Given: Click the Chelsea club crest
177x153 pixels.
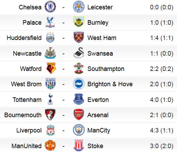Looking at the screenshot, I should pyautogui.click(x=50, y=7).
